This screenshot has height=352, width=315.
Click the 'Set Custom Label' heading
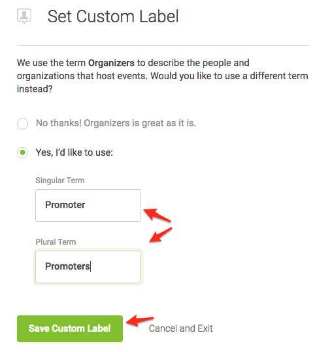[x=113, y=16]
